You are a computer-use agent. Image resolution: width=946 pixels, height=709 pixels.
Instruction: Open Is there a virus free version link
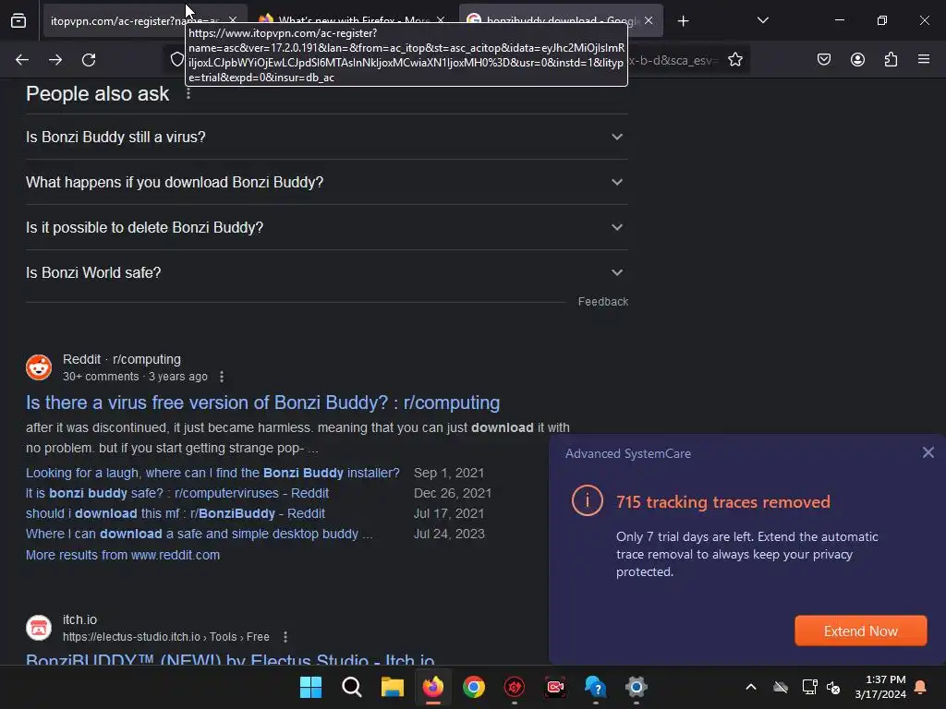262,403
